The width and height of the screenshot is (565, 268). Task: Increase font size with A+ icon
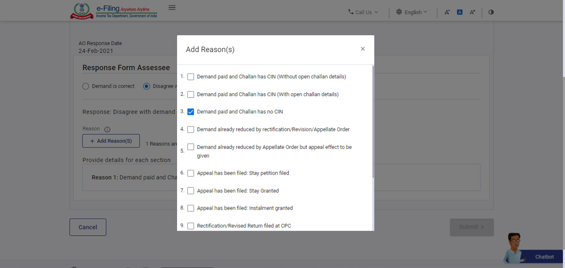pos(472,12)
